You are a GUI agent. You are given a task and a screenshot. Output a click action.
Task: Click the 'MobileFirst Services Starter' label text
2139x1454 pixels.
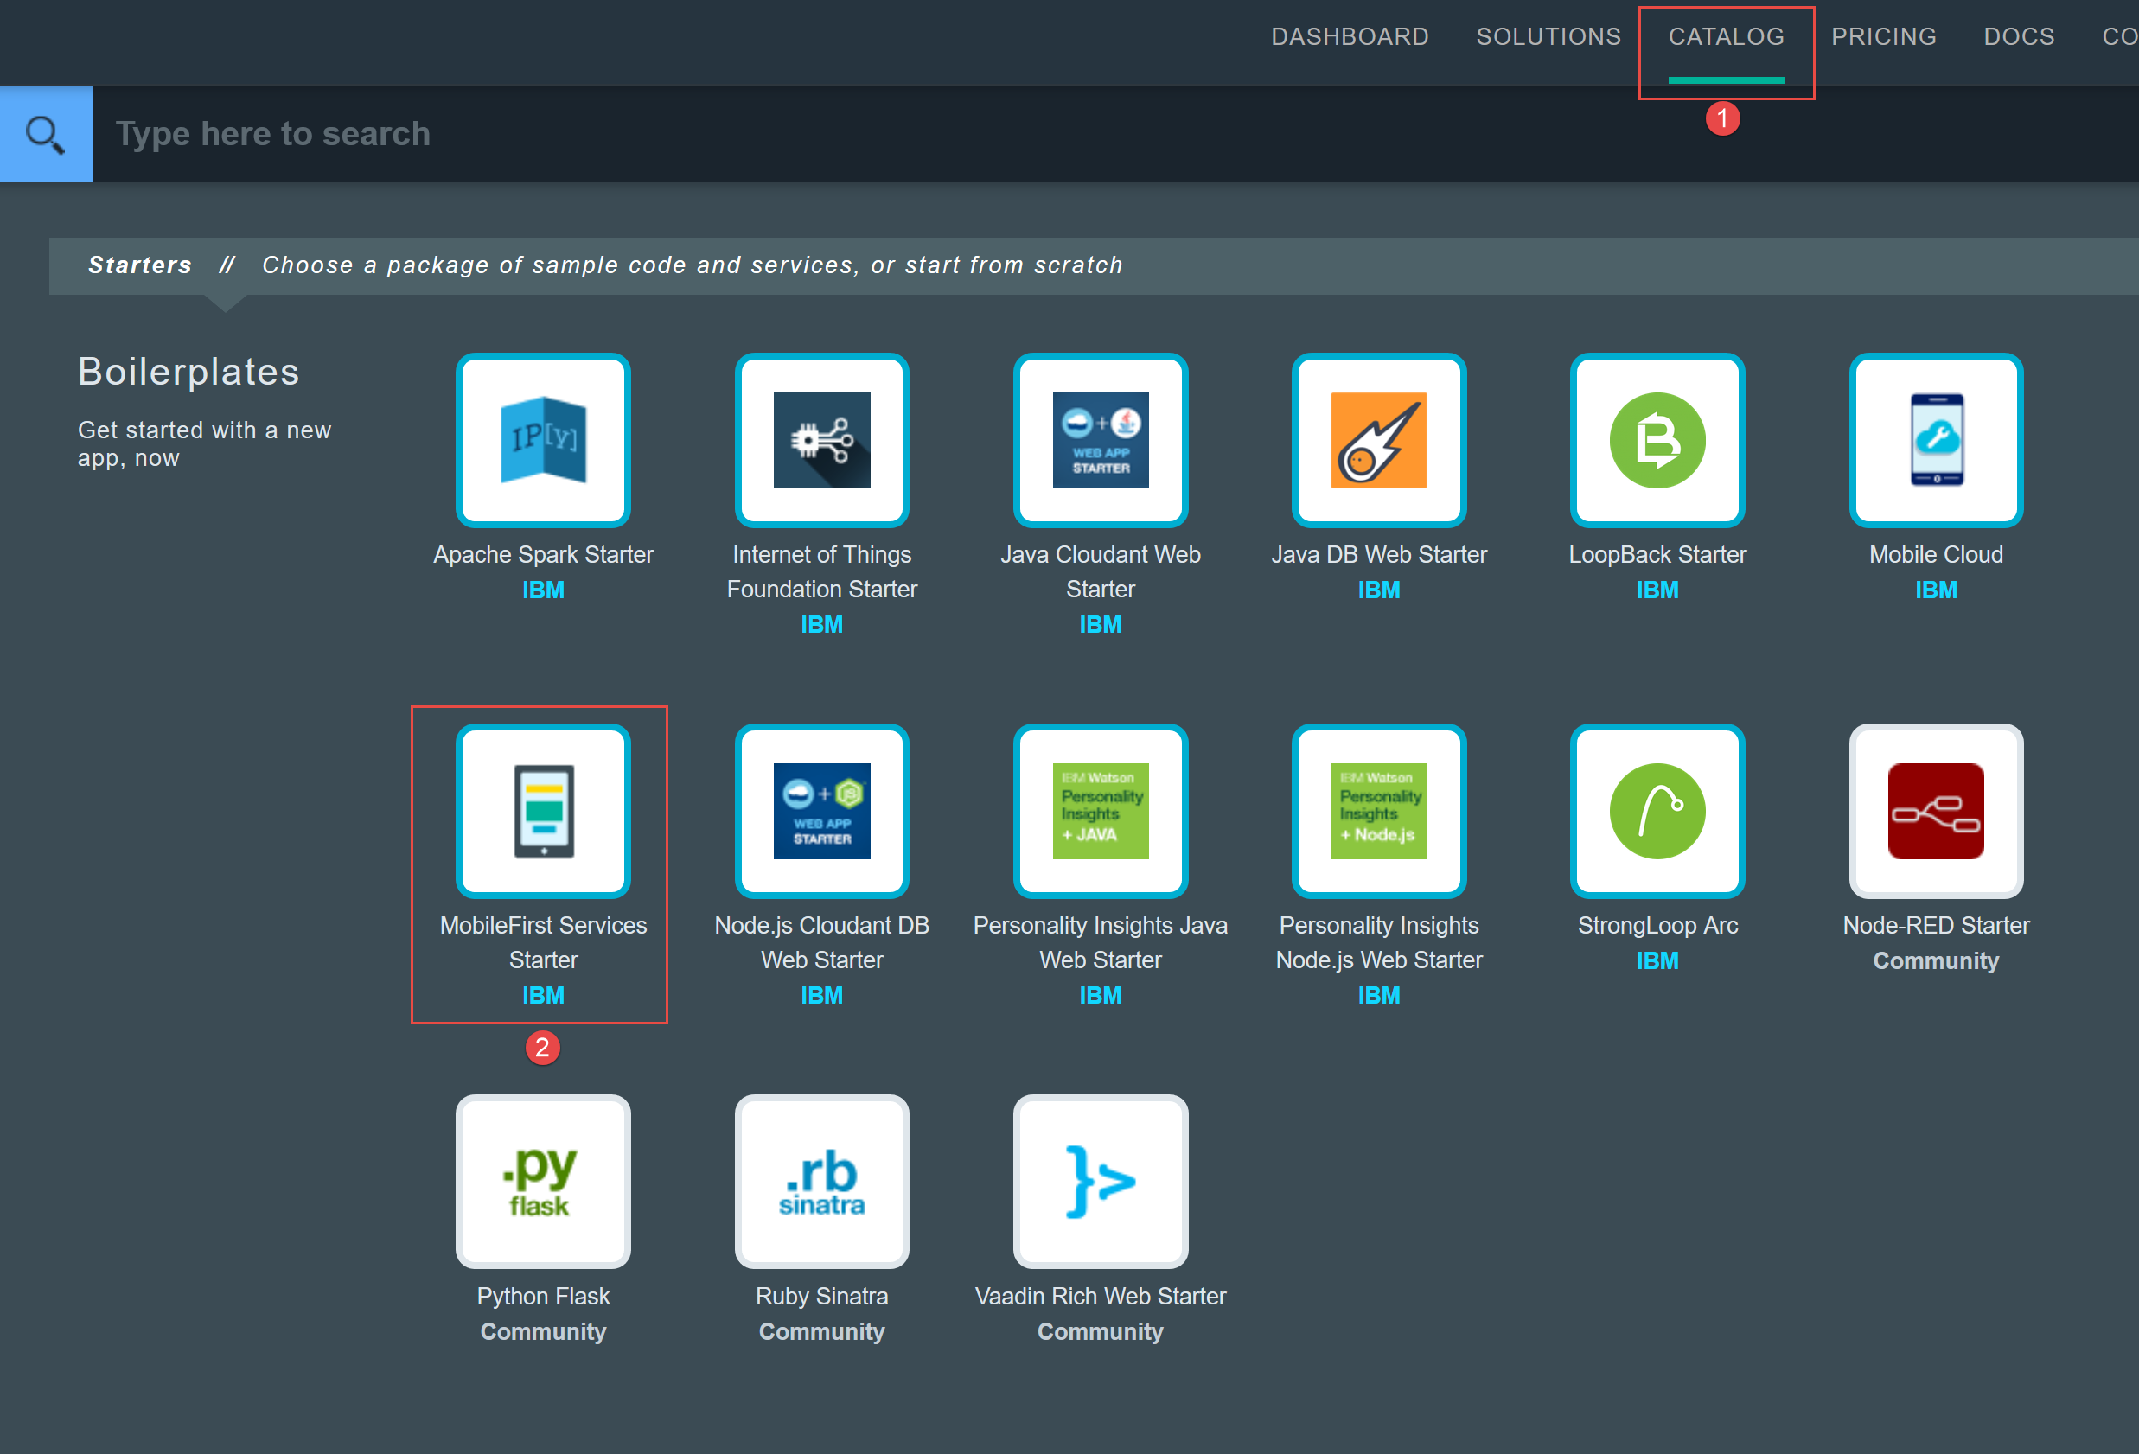[x=543, y=942]
